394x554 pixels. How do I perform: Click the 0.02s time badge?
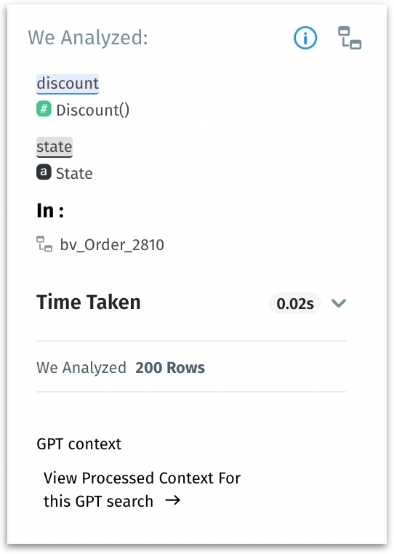click(x=295, y=303)
